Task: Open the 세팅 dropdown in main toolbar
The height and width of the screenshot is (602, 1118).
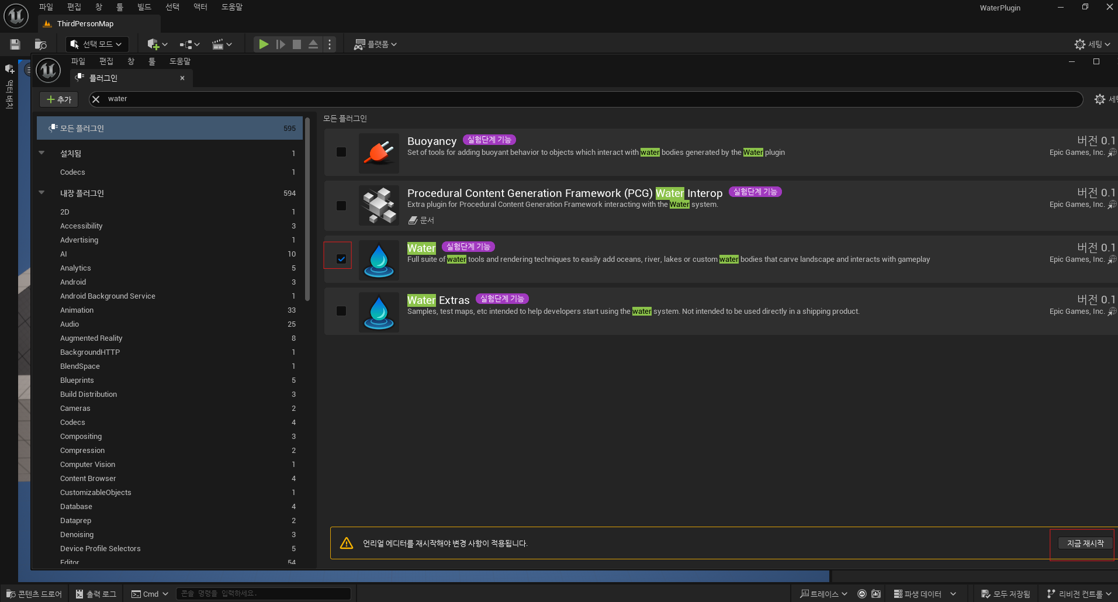Action: 1092,44
